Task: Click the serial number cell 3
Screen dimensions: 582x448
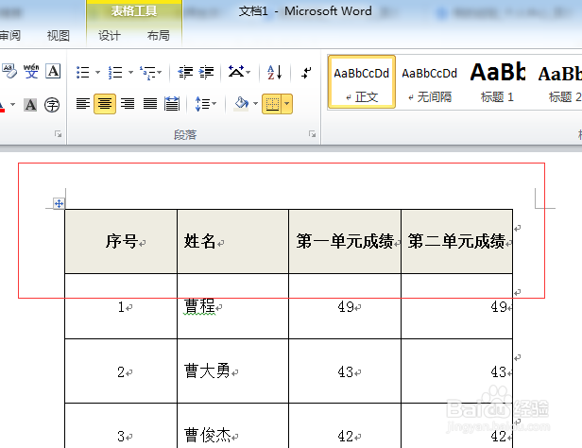Action: [x=121, y=426]
